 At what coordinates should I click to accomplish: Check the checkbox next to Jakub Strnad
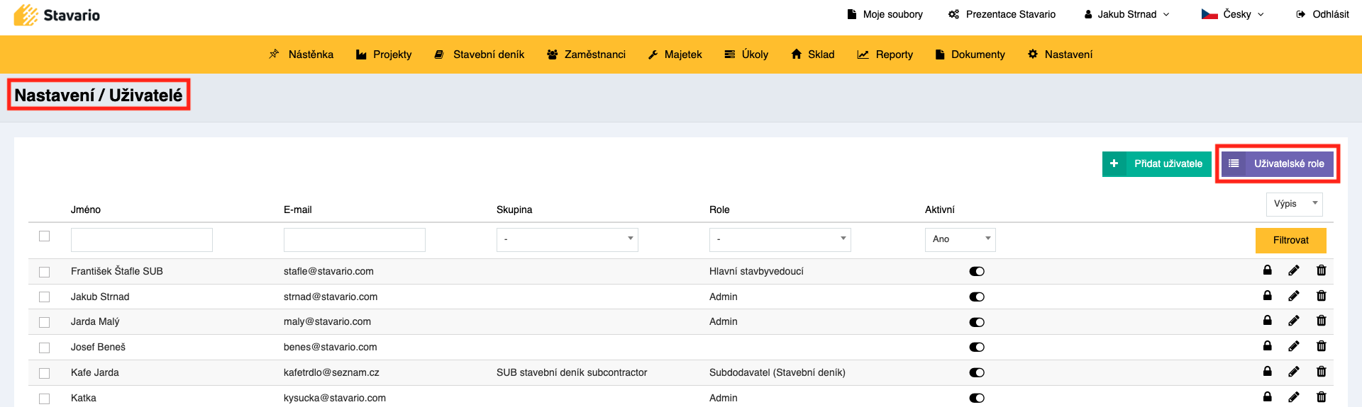tap(45, 297)
